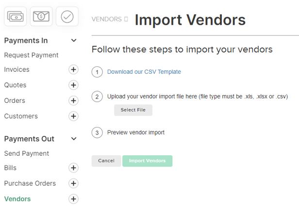Download our CSV Template link

coord(144,72)
